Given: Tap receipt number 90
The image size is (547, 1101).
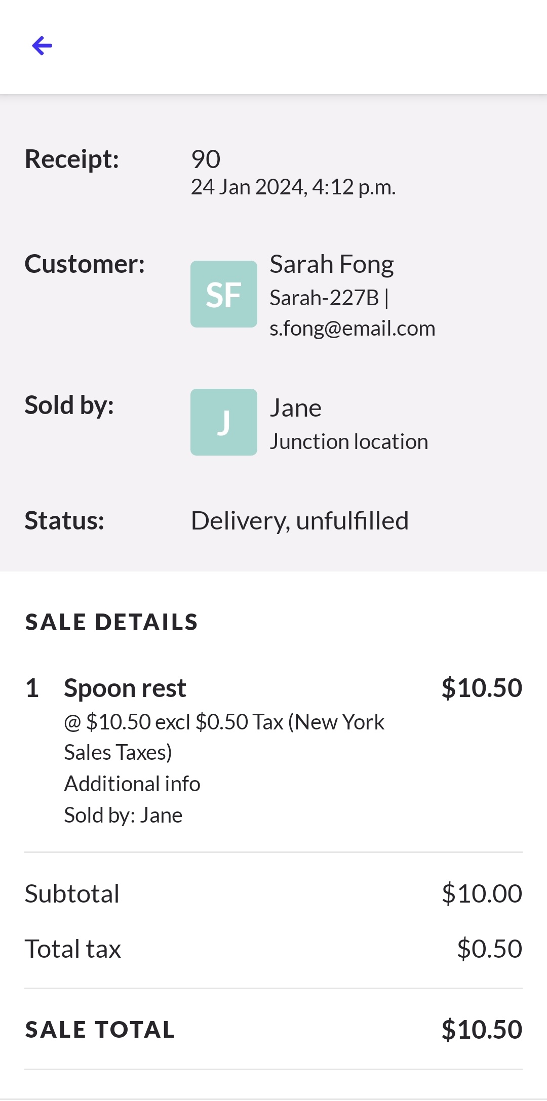Looking at the screenshot, I should 206,159.
